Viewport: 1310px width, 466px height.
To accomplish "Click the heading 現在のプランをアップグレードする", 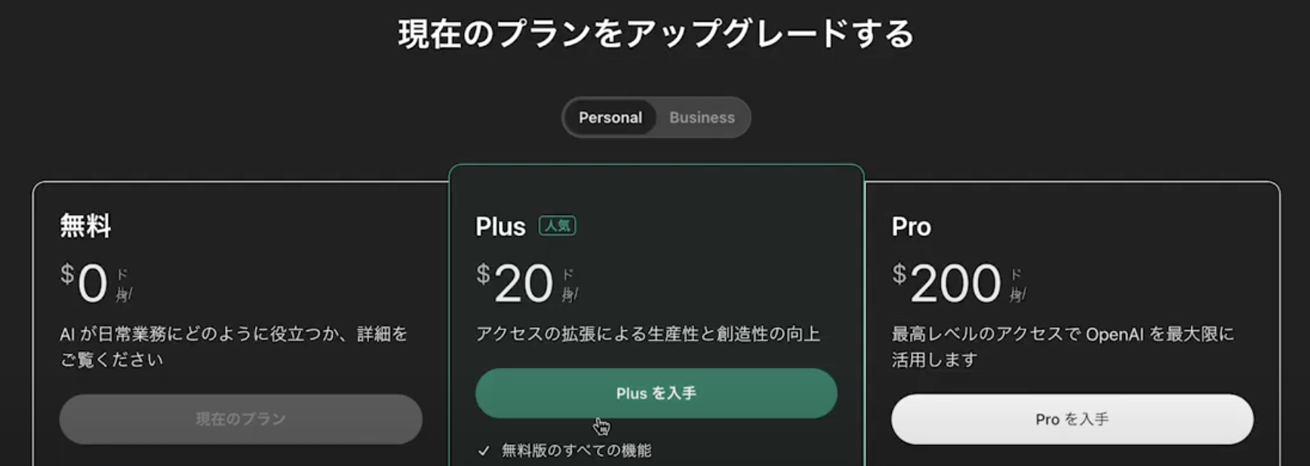I will click(656, 34).
